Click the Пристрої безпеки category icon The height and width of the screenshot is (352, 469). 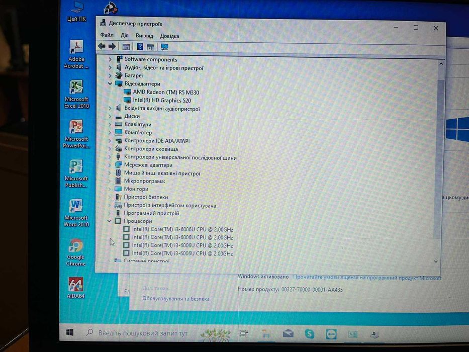tap(119, 197)
